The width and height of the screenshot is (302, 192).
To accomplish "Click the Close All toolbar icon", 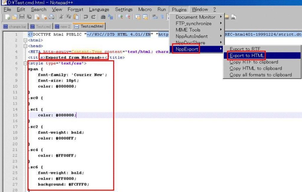I will (x=44, y=17).
